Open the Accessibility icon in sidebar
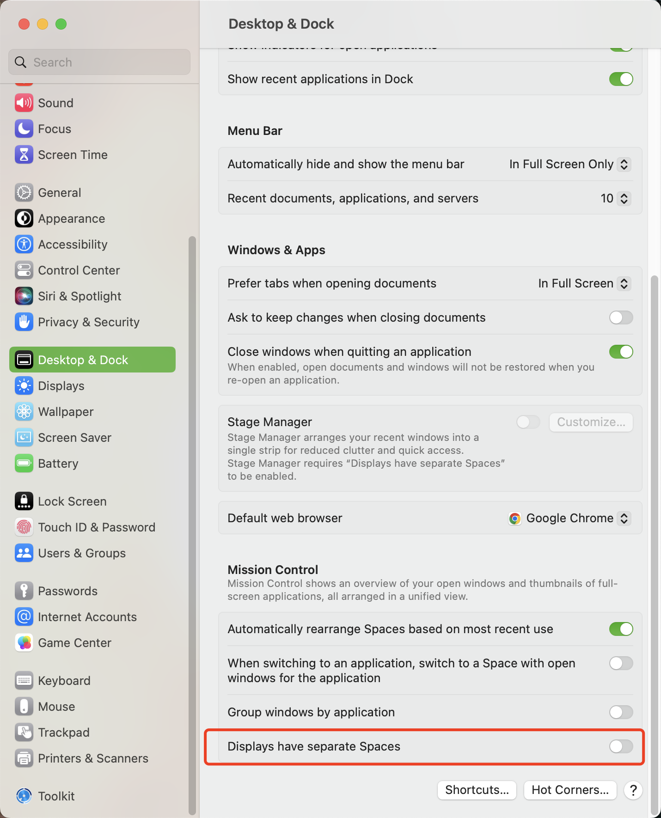This screenshot has width=661, height=818. pos(24,244)
